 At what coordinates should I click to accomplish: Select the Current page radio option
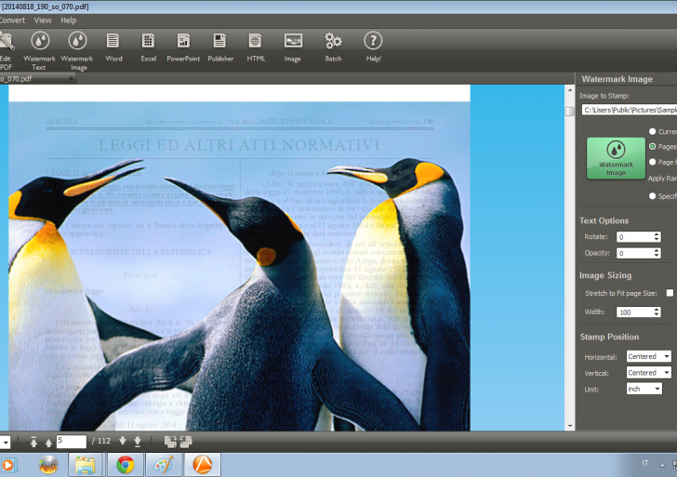[x=653, y=132]
